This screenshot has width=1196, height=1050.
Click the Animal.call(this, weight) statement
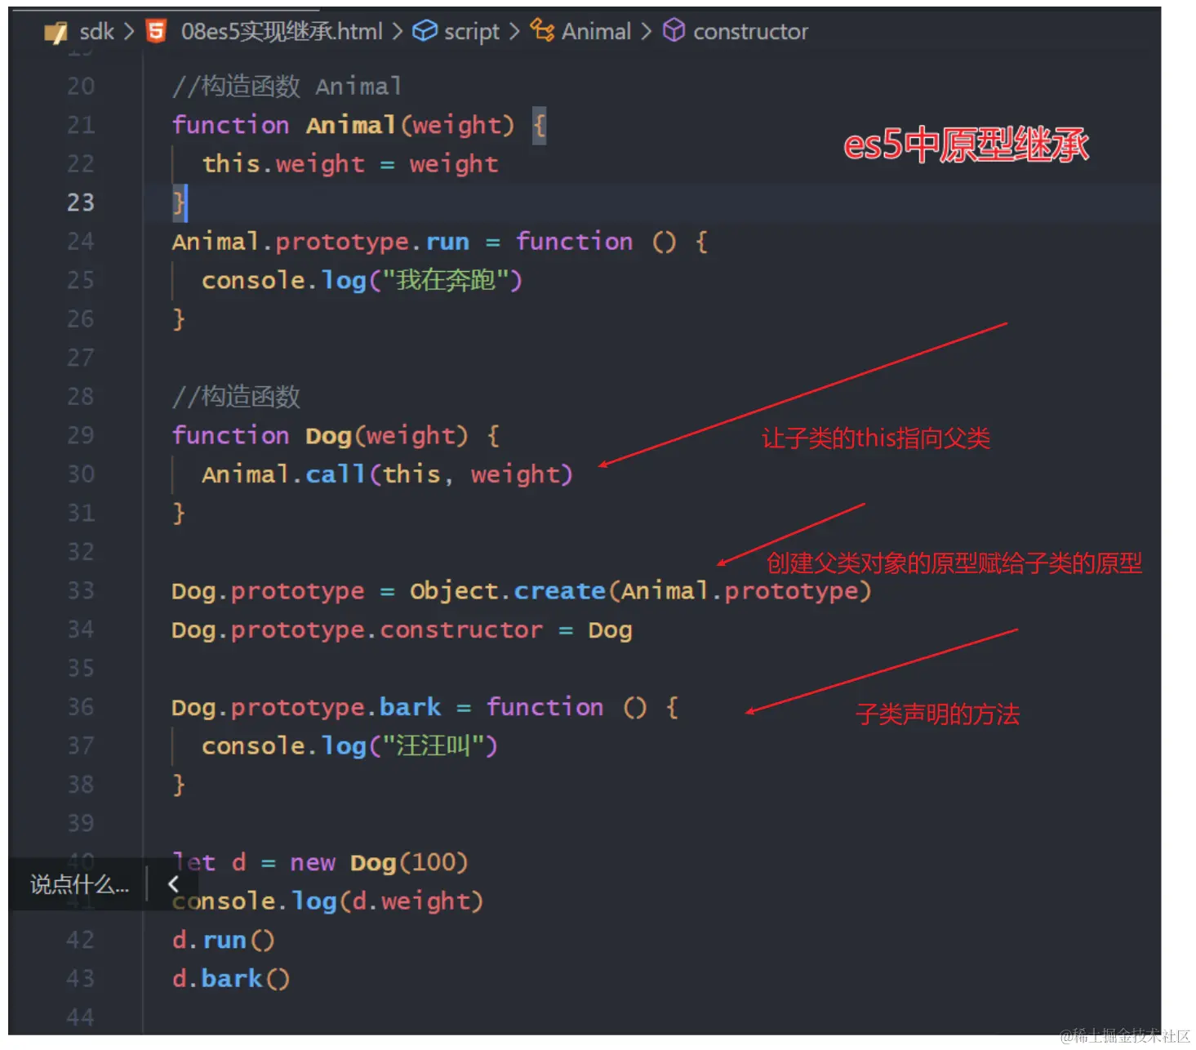tap(387, 474)
